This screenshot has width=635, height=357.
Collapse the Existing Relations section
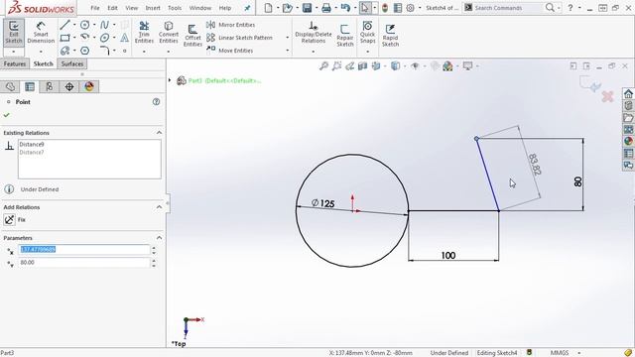coord(159,133)
